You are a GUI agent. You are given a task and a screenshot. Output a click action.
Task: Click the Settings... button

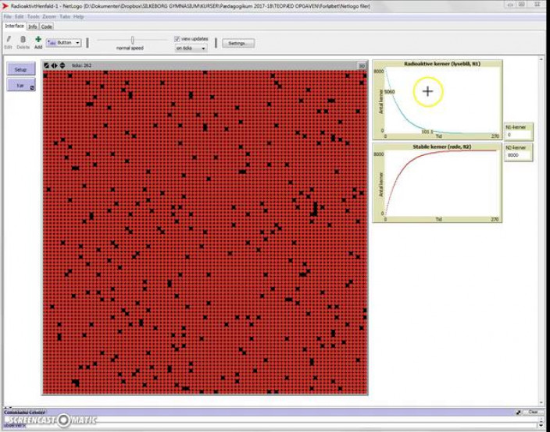238,44
